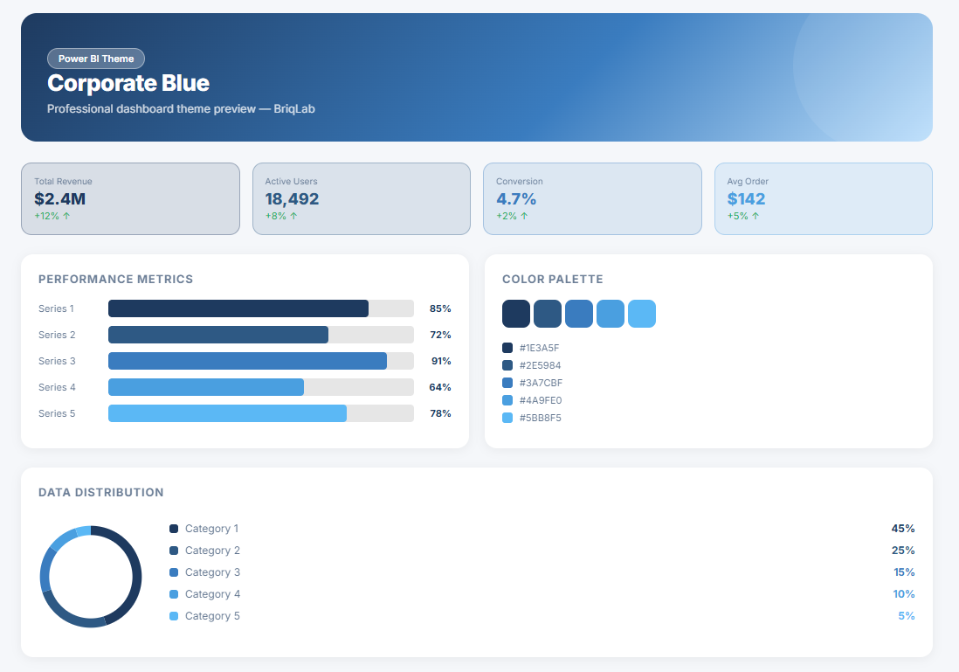Click the Series 3 bar at 91%
The width and height of the screenshot is (959, 672).
coord(247,361)
